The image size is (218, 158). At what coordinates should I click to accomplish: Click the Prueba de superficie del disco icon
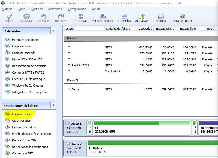point(7,133)
